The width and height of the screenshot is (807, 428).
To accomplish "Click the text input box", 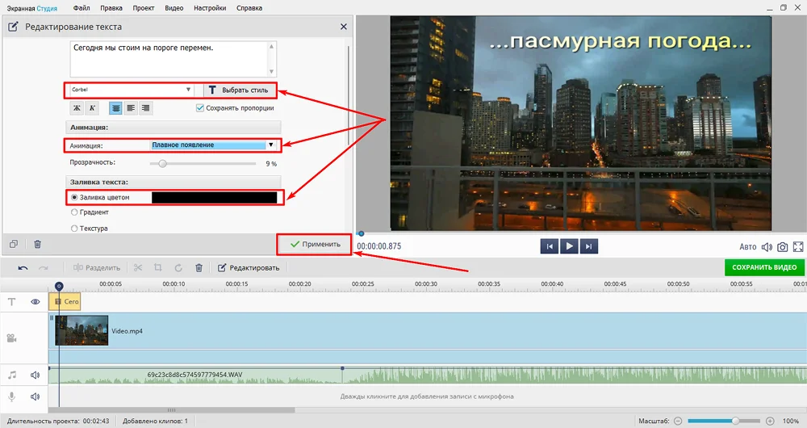I will tap(174, 59).
